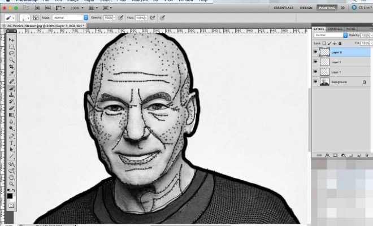373x226 pixels.
Task: Open the brush tool preset picker
Action: tap(10, 18)
